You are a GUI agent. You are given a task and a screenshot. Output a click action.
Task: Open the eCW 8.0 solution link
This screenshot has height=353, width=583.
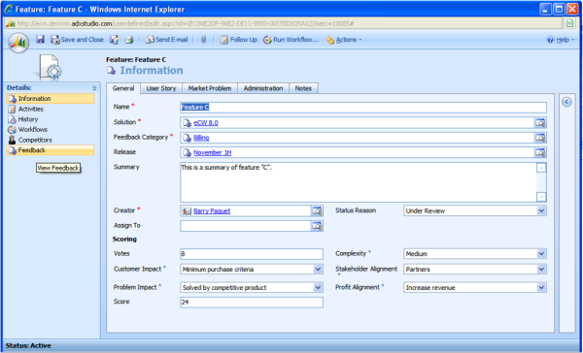[206, 122]
